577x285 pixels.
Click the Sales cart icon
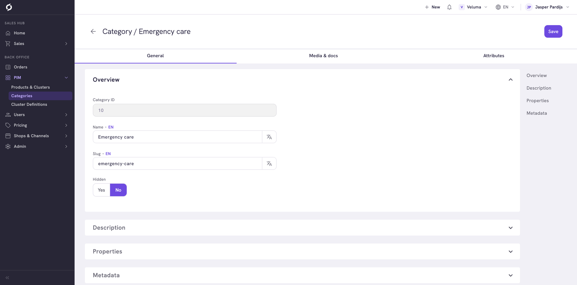pyautogui.click(x=8, y=44)
